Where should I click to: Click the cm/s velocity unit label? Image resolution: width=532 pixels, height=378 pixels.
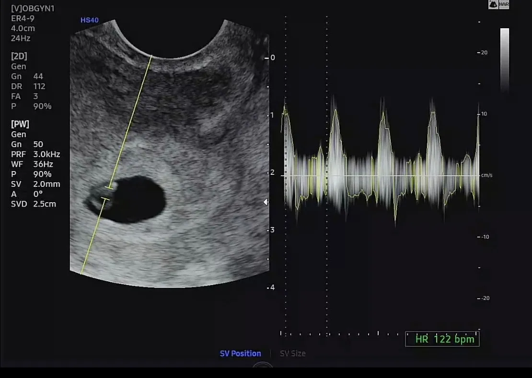(x=486, y=175)
